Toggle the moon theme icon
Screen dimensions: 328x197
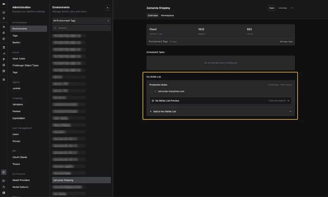(x=4, y=187)
